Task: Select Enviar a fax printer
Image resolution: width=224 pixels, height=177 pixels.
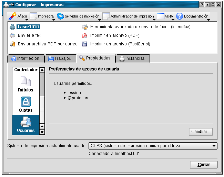Action: [x=30, y=35]
